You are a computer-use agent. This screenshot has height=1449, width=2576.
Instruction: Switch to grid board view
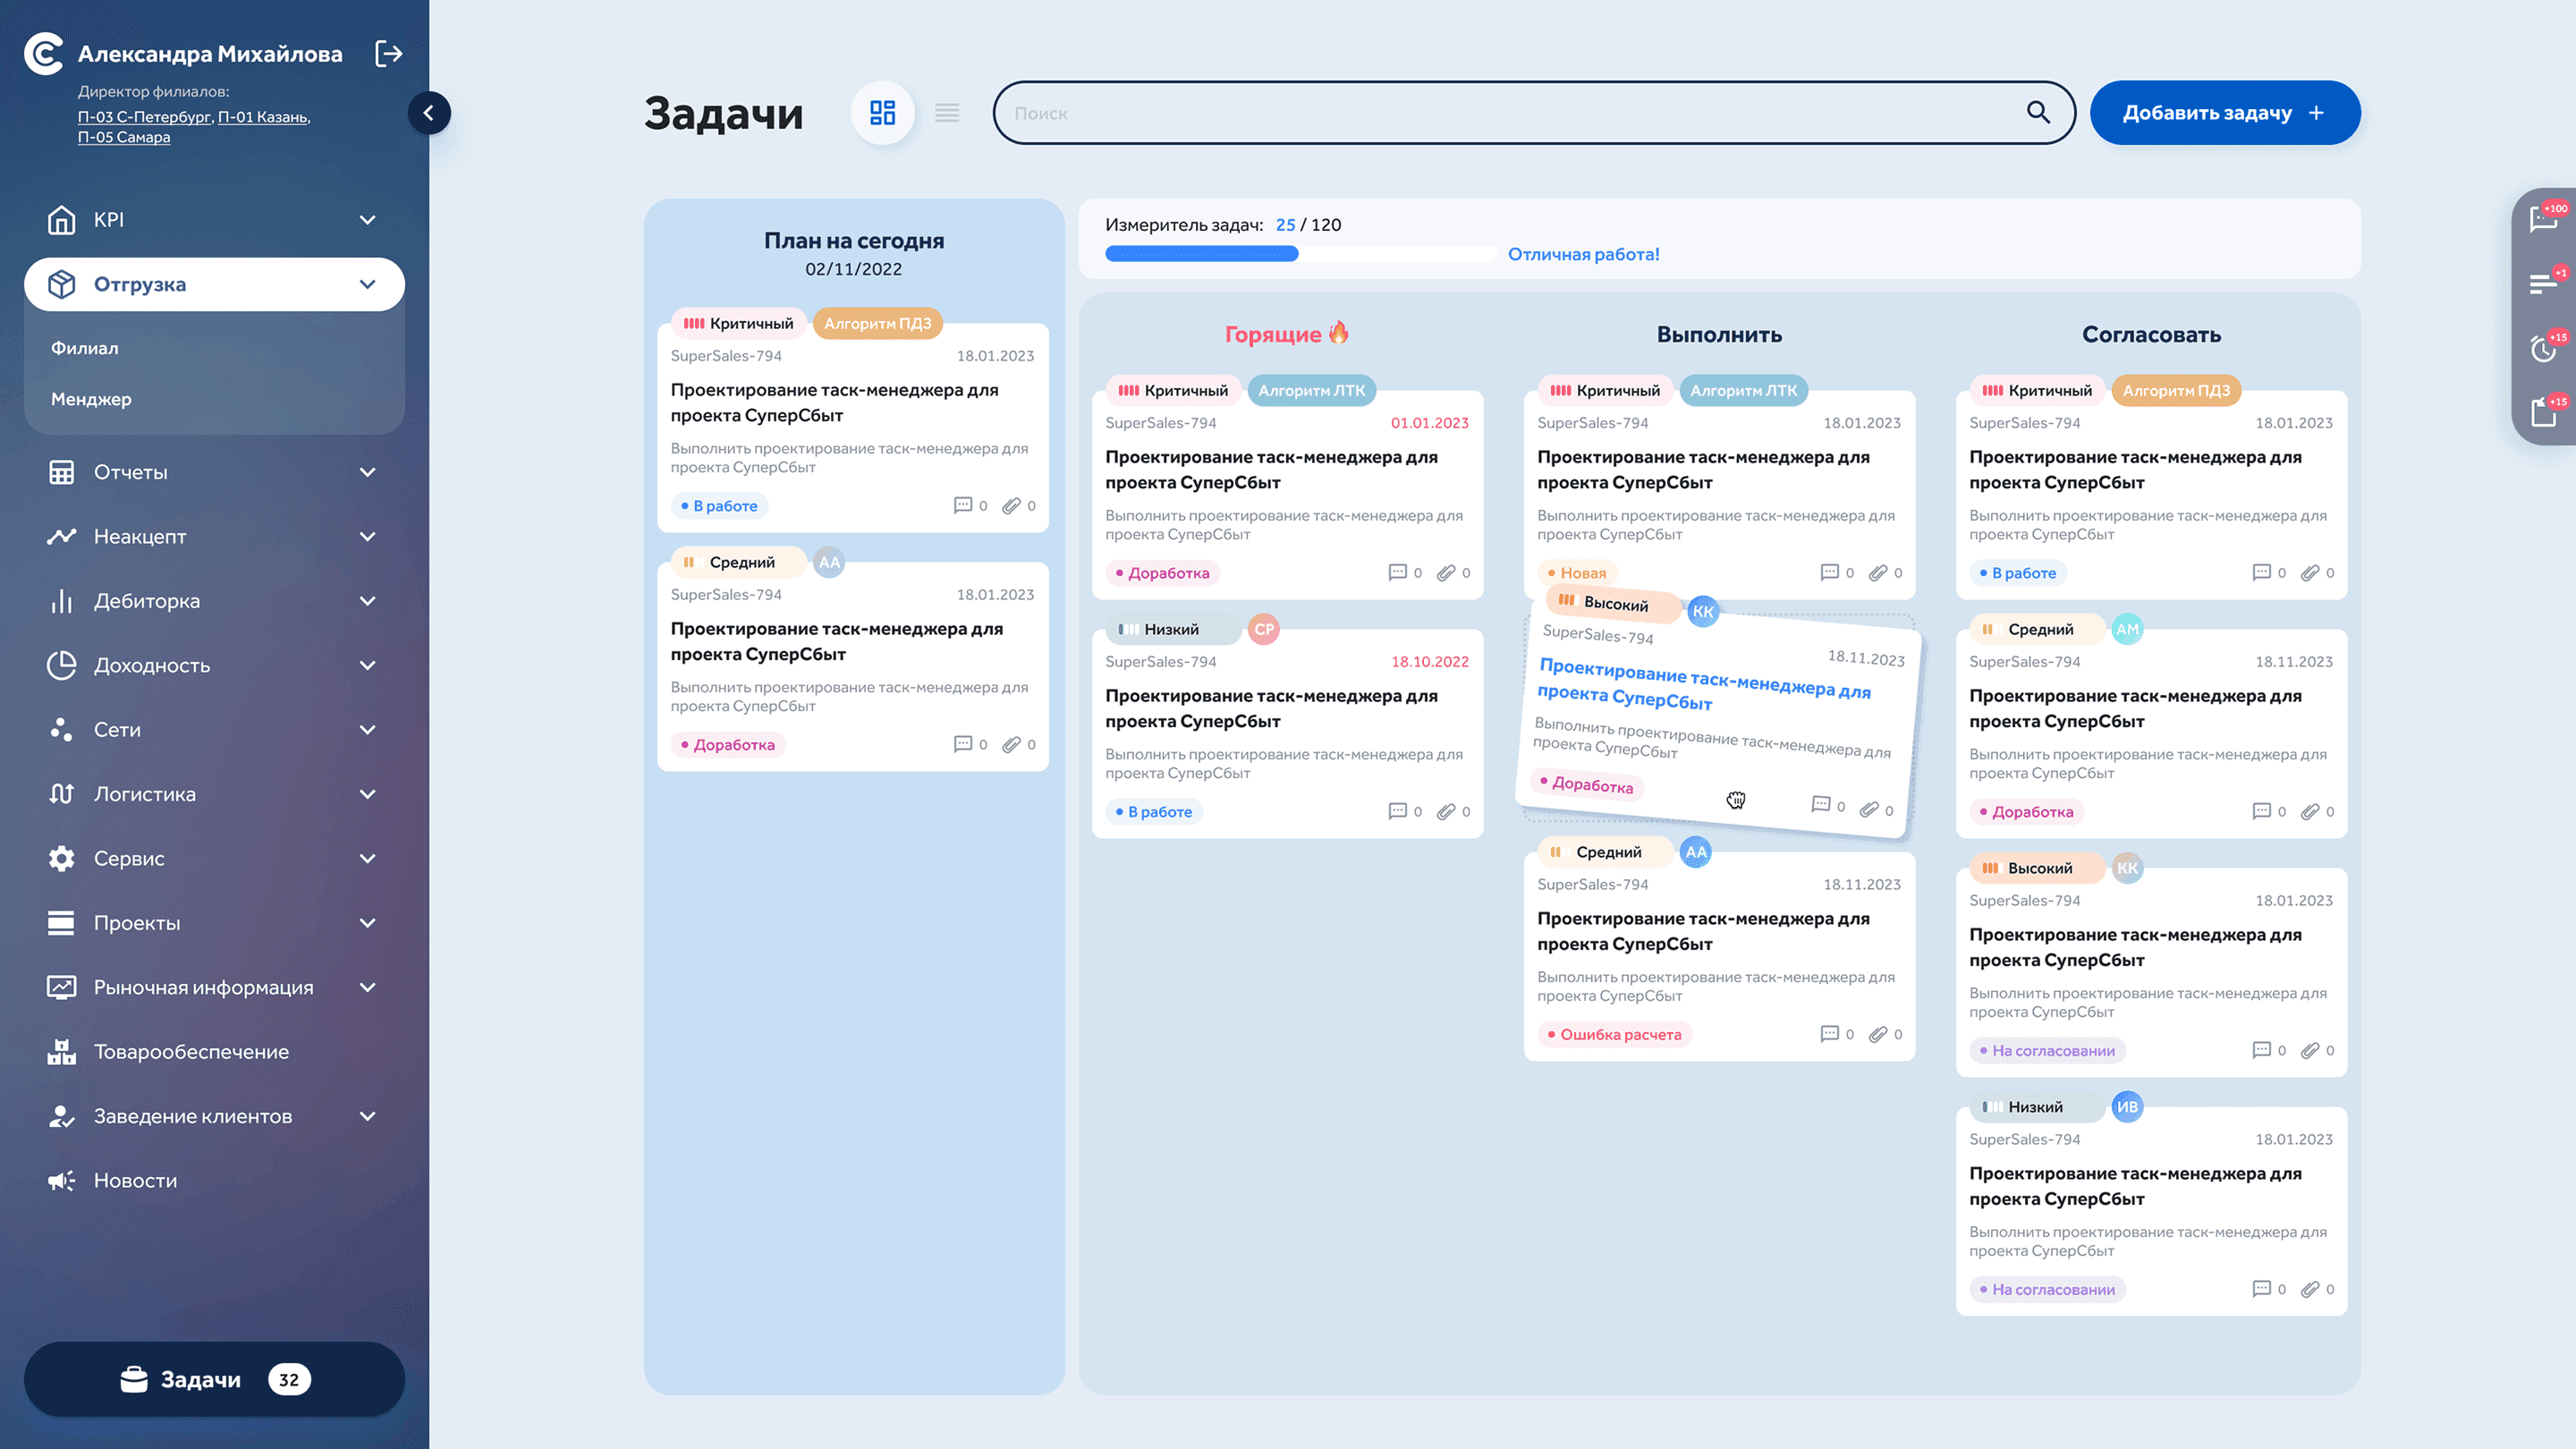[x=882, y=113]
